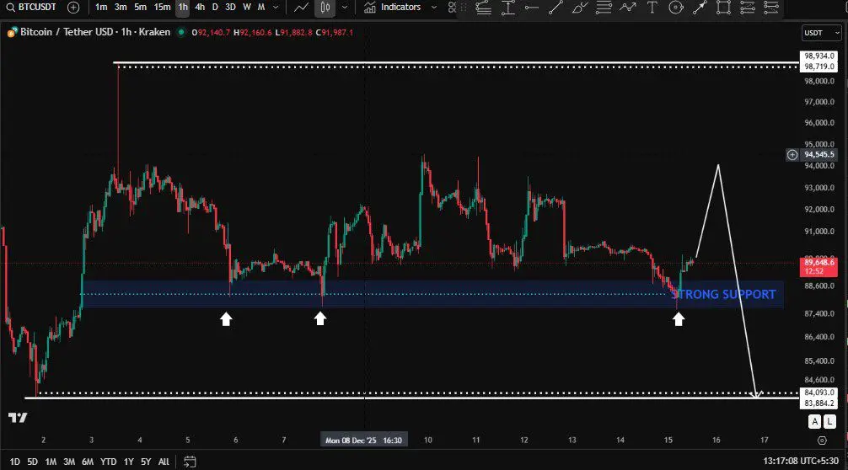Image resolution: width=848 pixels, height=470 pixels.
Task: Select the 3D timeframe
Action: point(230,7)
